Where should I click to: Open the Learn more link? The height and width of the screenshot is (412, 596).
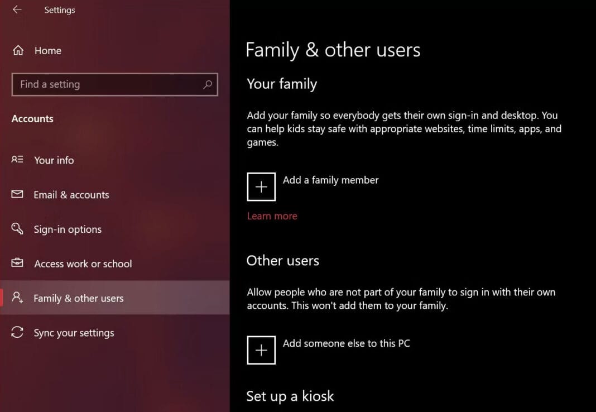(x=272, y=215)
